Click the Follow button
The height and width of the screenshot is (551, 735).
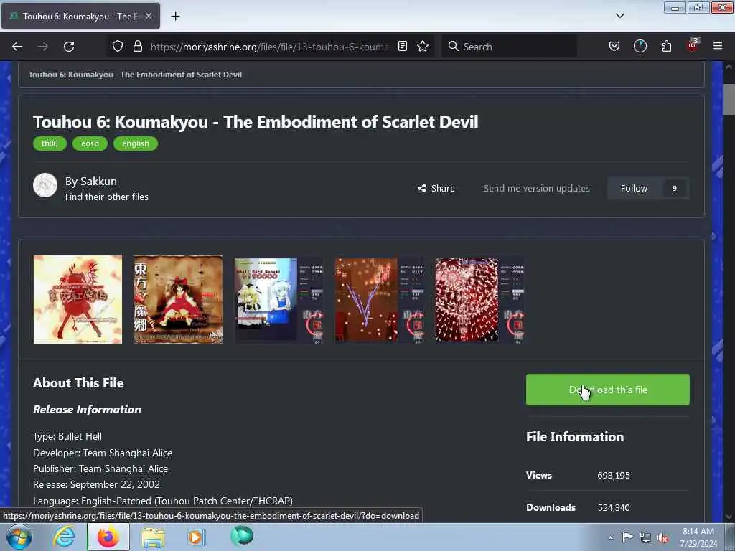point(634,189)
